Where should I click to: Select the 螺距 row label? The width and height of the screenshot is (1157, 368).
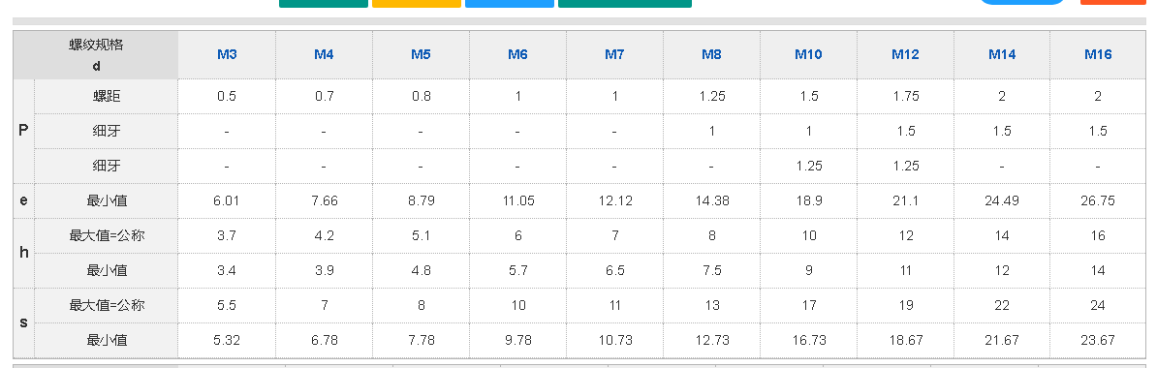pos(107,97)
